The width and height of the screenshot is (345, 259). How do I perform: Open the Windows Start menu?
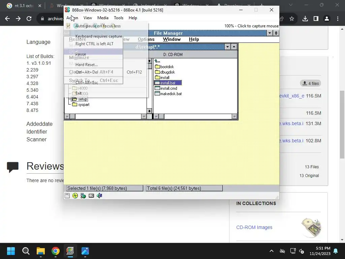pyautogui.click(x=11, y=251)
